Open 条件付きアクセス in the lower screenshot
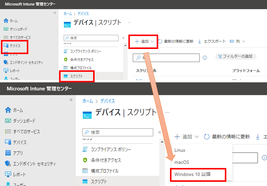Image resolution: width=267 pixels, height=186 pixels. click(x=102, y=160)
